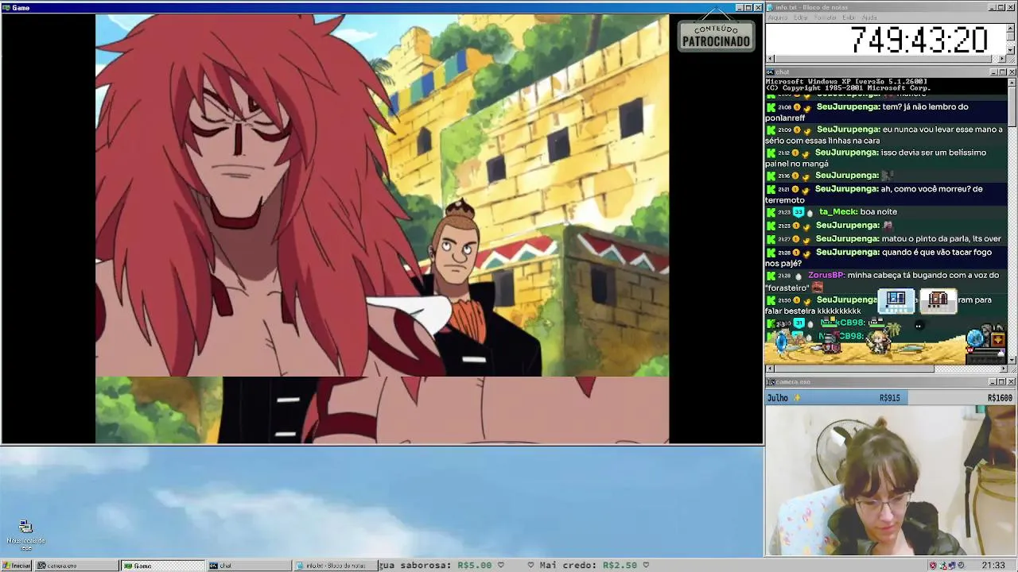
Task: Click the notepad horizontal scroll left arrow
Action: pos(770,58)
